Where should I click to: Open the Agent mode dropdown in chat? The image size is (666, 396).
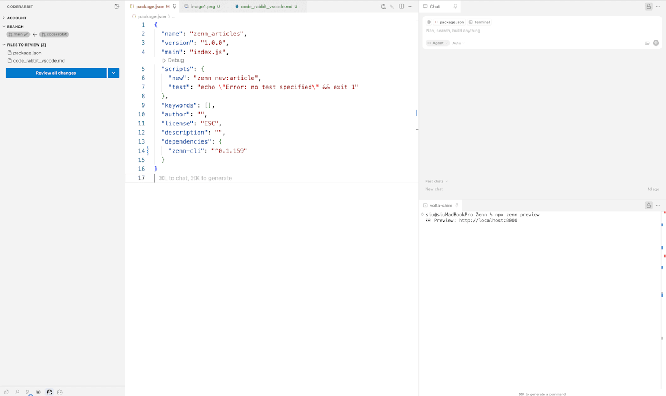(x=438, y=43)
